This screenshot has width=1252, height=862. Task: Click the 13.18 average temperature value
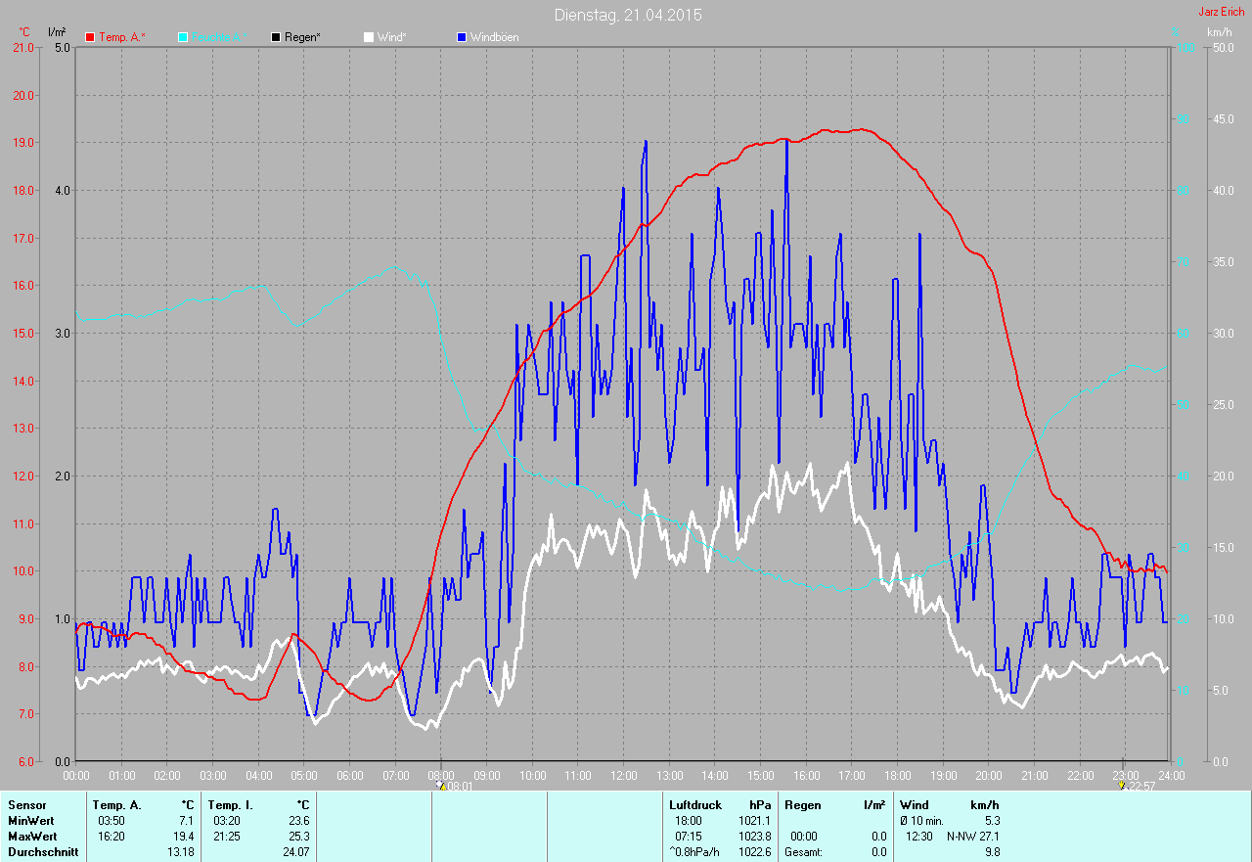pyautogui.click(x=180, y=852)
